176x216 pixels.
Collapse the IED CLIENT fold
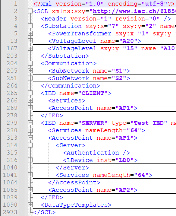pos(30,93)
